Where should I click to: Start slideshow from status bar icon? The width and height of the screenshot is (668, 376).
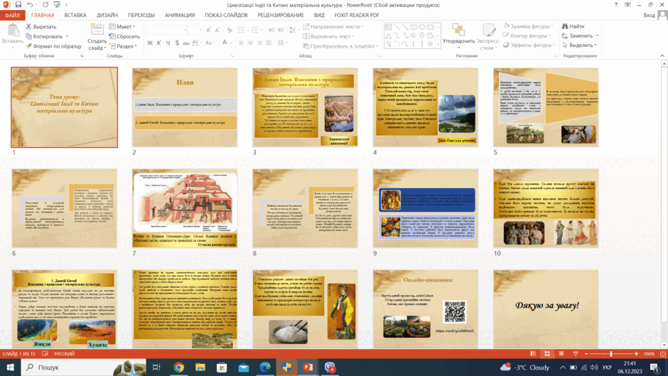point(575,354)
